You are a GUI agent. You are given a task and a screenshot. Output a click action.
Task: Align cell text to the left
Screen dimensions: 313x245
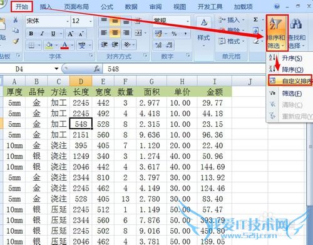click(104, 32)
